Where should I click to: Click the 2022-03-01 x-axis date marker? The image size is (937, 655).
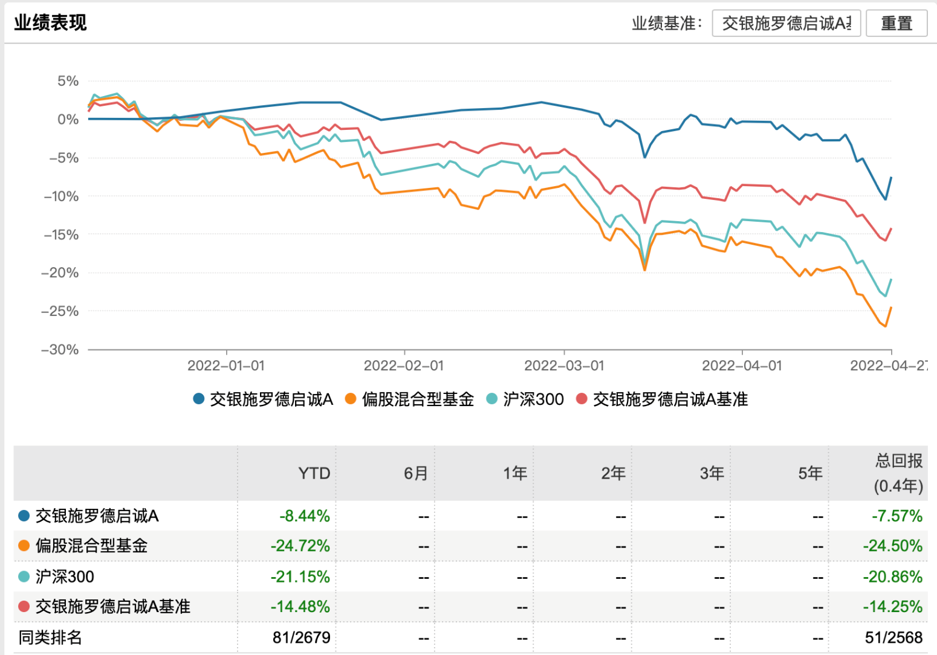[564, 366]
